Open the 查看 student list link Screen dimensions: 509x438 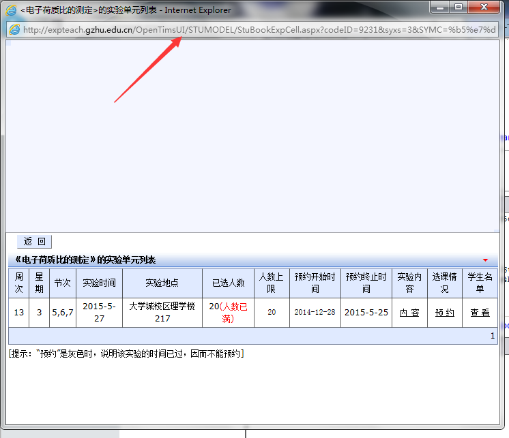tap(480, 313)
